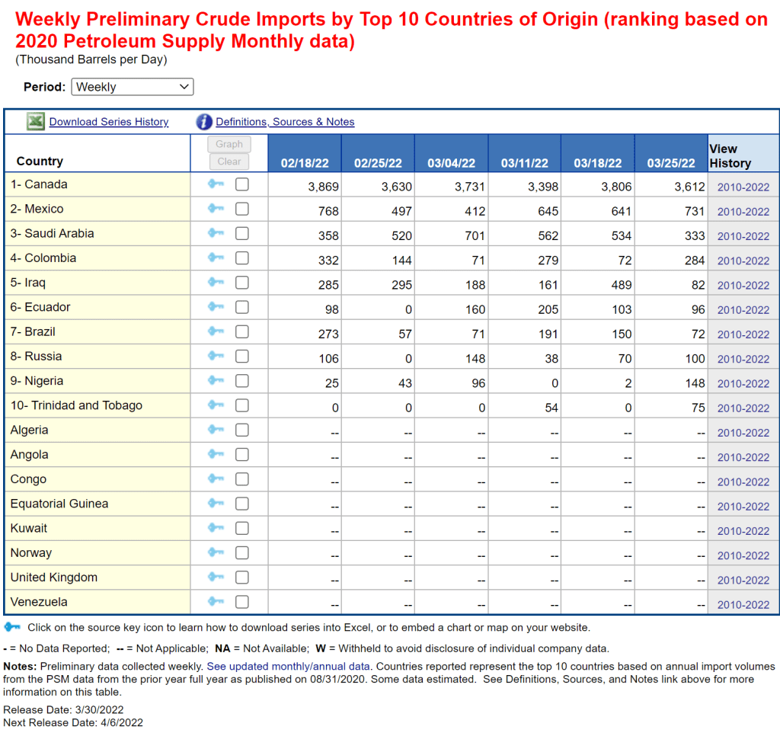Tick the checkbox for Colombia
This screenshot has width=780, height=736.
[x=241, y=258]
